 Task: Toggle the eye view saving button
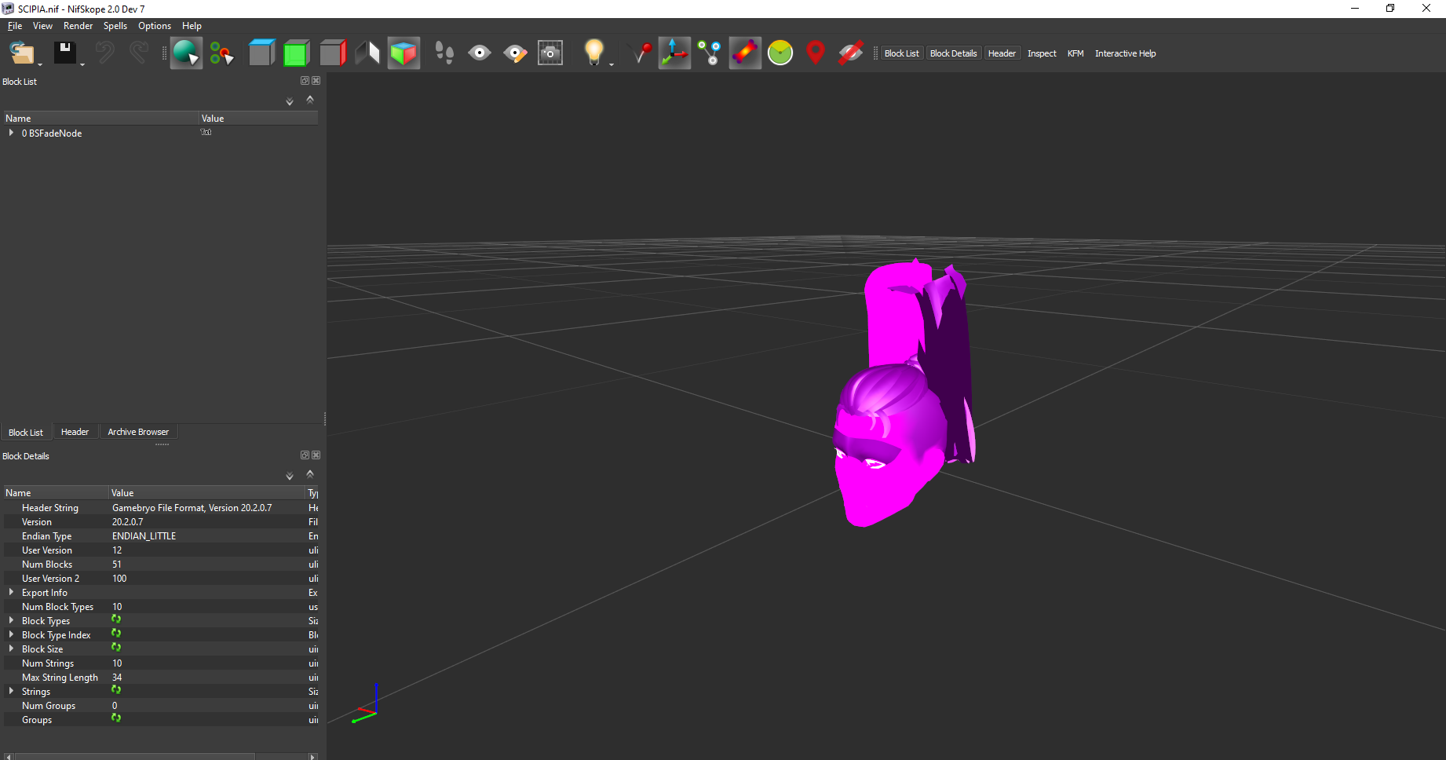(480, 53)
